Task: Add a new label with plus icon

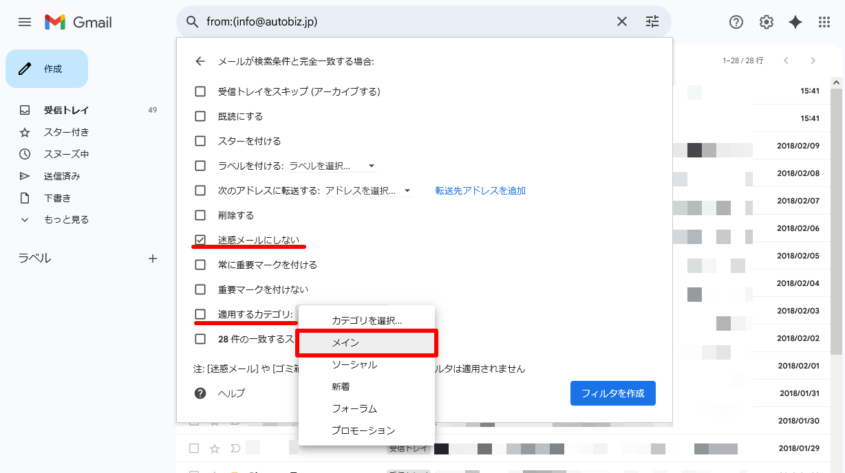Action: [153, 258]
